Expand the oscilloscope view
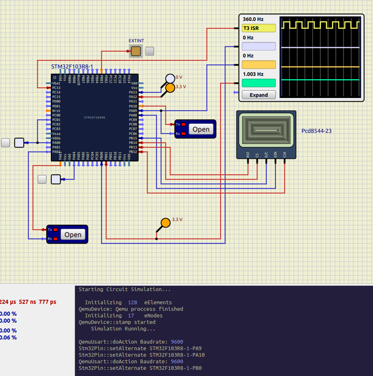This screenshot has width=373, height=376. coord(259,95)
